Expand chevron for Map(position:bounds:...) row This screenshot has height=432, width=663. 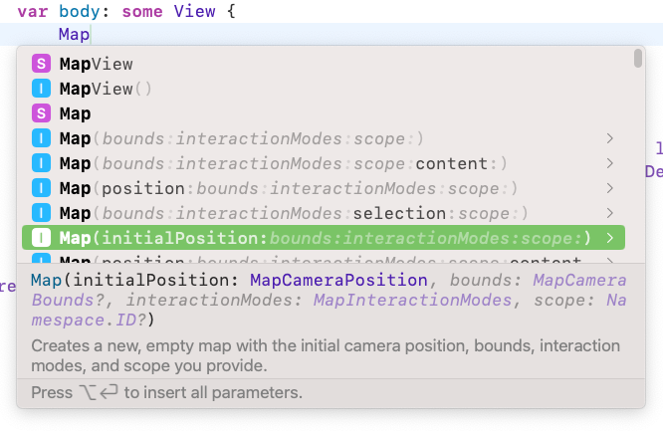[609, 188]
